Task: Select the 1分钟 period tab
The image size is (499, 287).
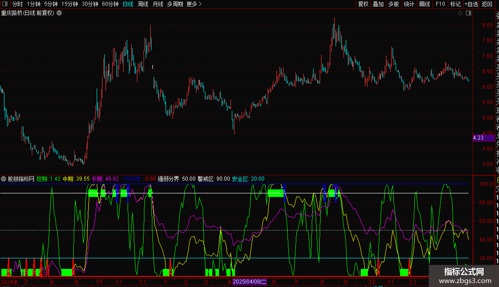Action: pos(34,4)
